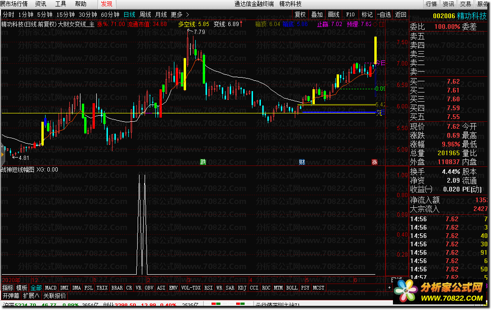
Task: Click the red 涨 marker on chart
Action: 374,162
